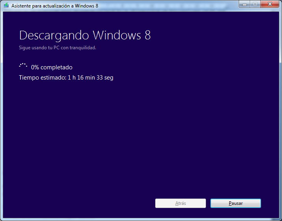Pause the Windows 8 download

point(236,203)
